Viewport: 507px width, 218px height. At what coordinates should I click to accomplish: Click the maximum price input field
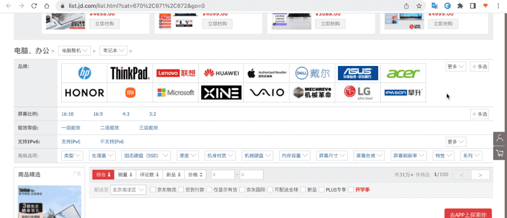[251, 175]
